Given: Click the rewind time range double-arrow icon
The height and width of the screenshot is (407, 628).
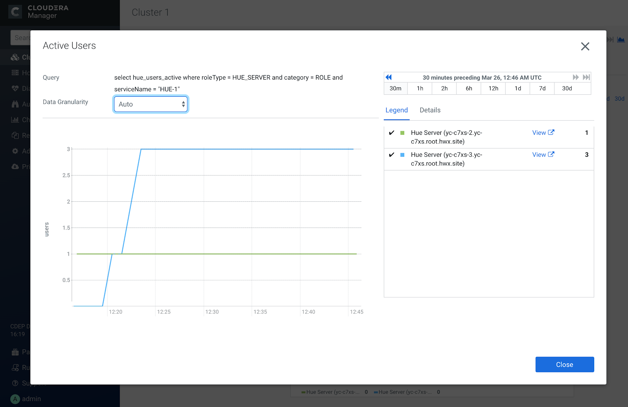Looking at the screenshot, I should 389,77.
